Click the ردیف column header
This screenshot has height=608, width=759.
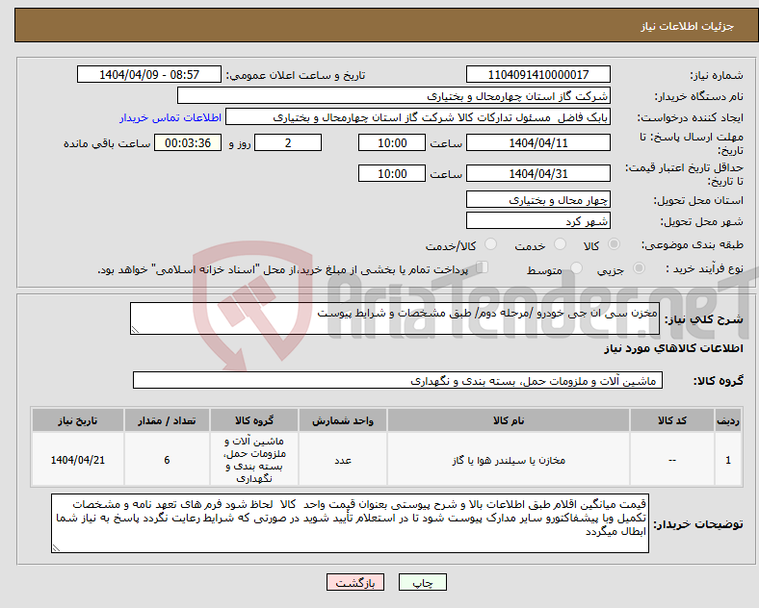728,420
